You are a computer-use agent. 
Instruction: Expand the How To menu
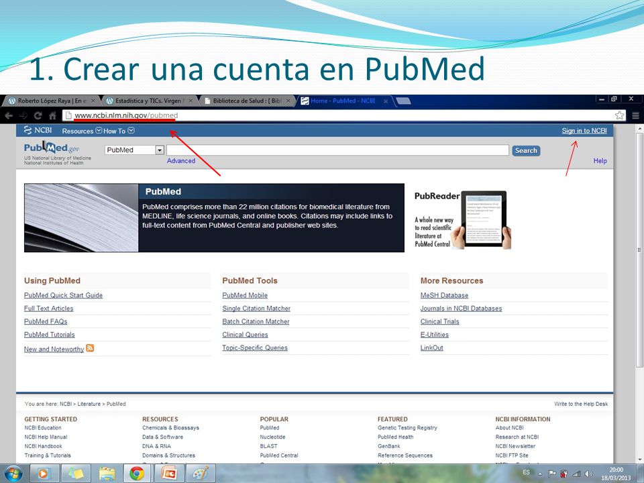119,131
